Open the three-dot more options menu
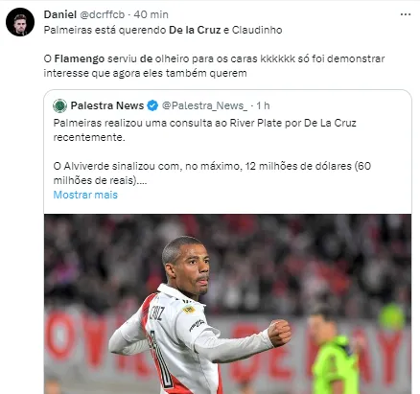 coord(406,14)
